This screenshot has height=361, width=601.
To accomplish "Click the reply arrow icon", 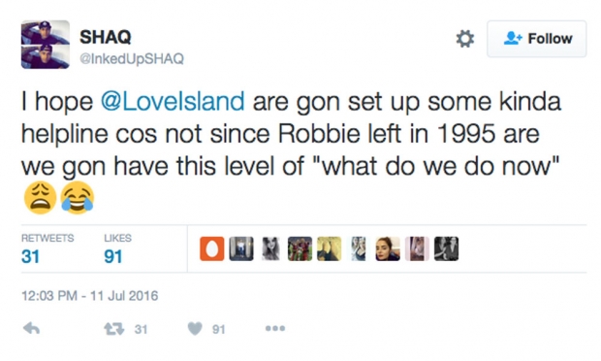I will 31,328.
